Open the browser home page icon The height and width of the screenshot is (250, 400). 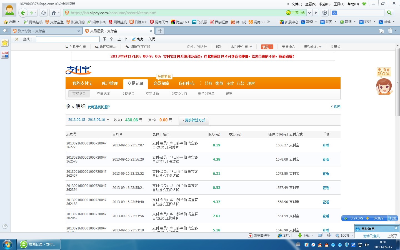pyautogui.click(x=54, y=13)
